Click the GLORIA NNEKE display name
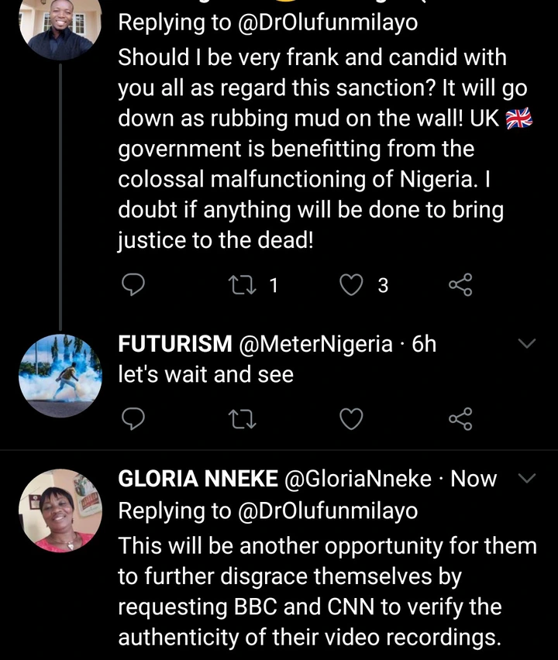This screenshot has height=660, width=558. (198, 479)
